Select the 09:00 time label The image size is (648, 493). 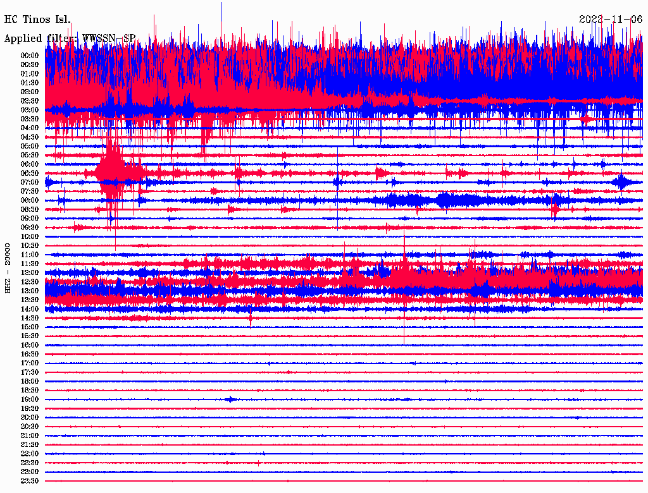tap(30, 219)
